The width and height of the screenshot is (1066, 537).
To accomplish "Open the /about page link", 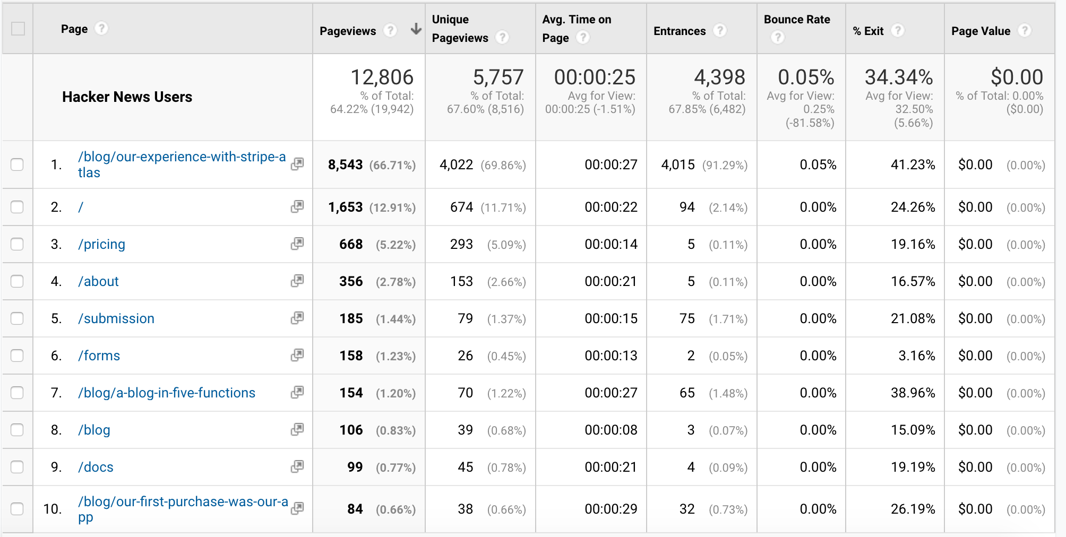I will click(x=98, y=281).
